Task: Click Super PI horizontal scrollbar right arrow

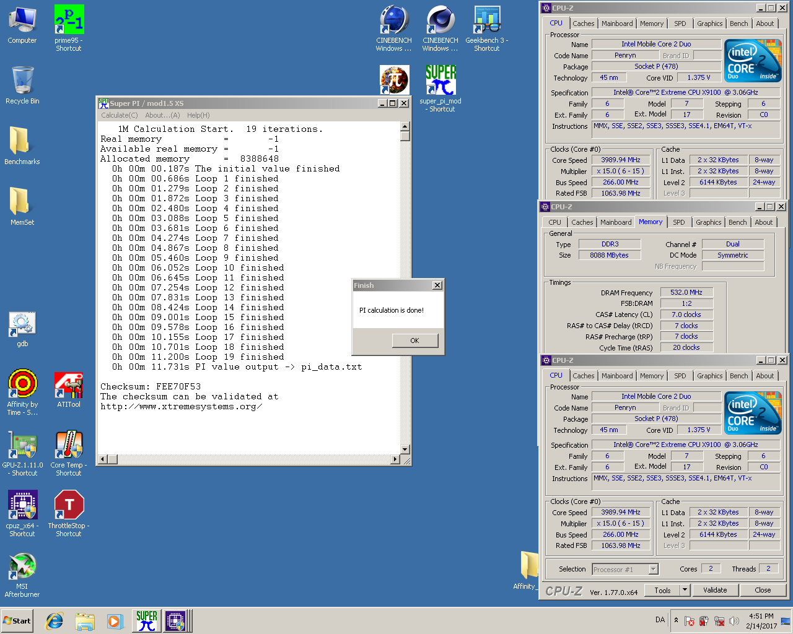Action: pos(395,459)
